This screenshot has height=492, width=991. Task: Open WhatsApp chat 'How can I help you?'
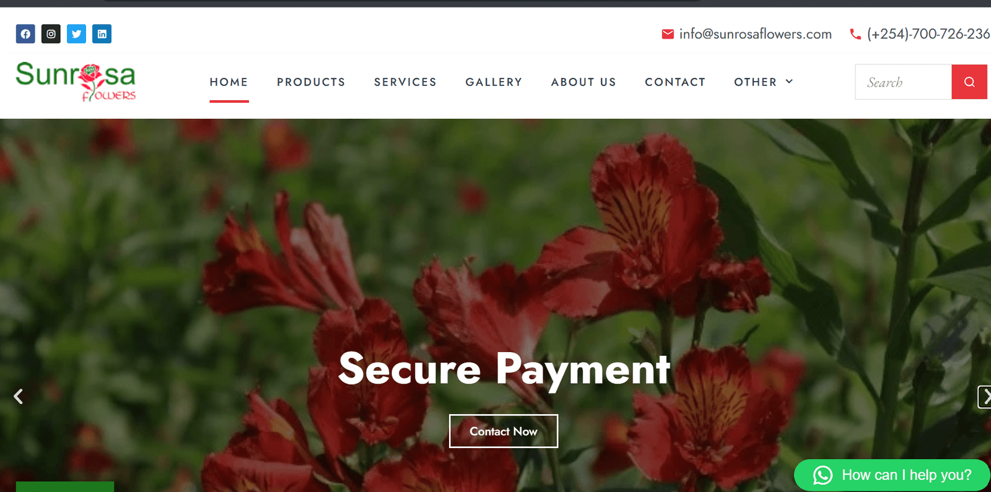pos(892,475)
